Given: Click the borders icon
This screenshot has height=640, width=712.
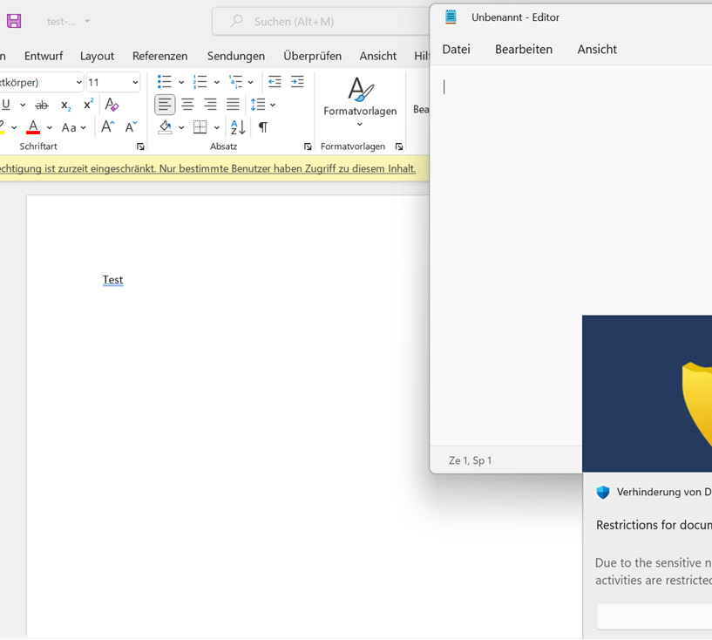Looking at the screenshot, I should pos(200,127).
